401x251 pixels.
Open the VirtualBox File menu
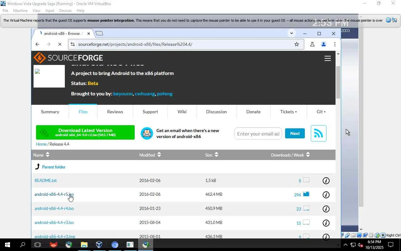(x=5, y=11)
